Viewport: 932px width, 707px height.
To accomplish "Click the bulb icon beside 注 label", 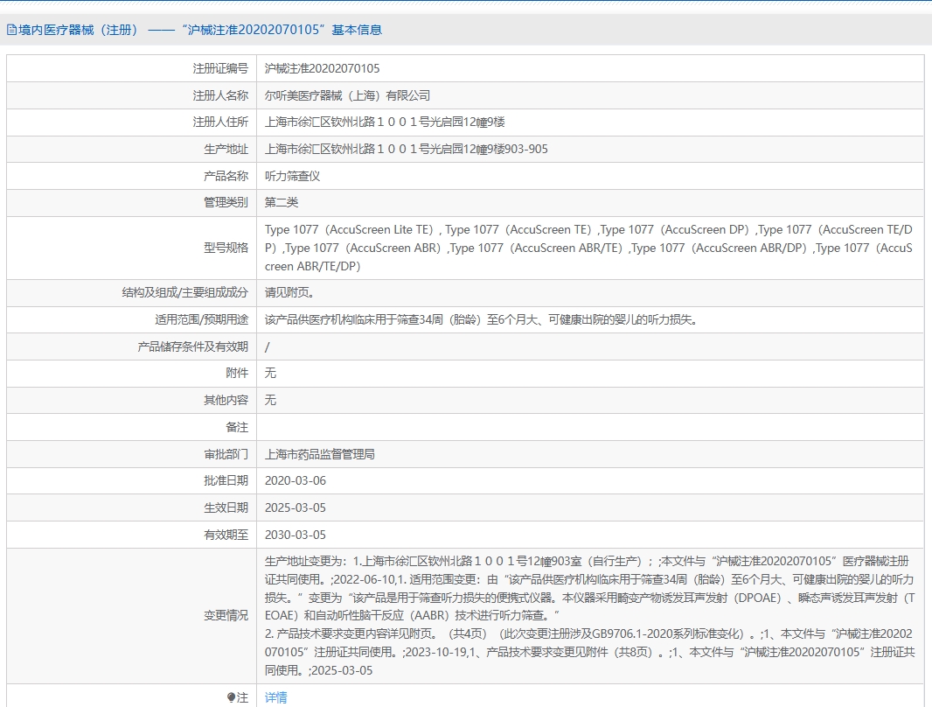I will click(231, 697).
